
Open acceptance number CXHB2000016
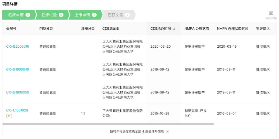click(18, 46)
